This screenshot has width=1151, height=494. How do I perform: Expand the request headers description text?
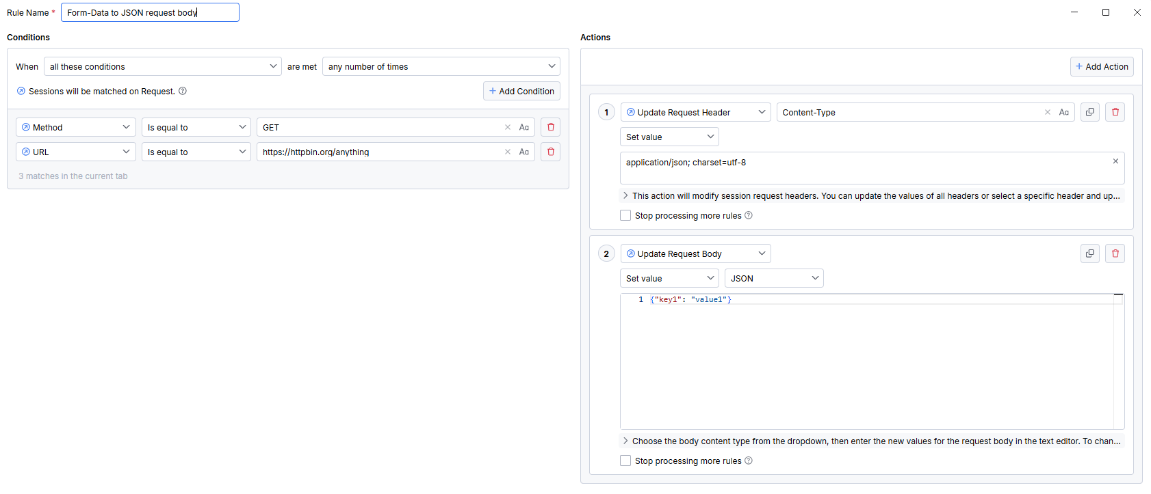(625, 195)
